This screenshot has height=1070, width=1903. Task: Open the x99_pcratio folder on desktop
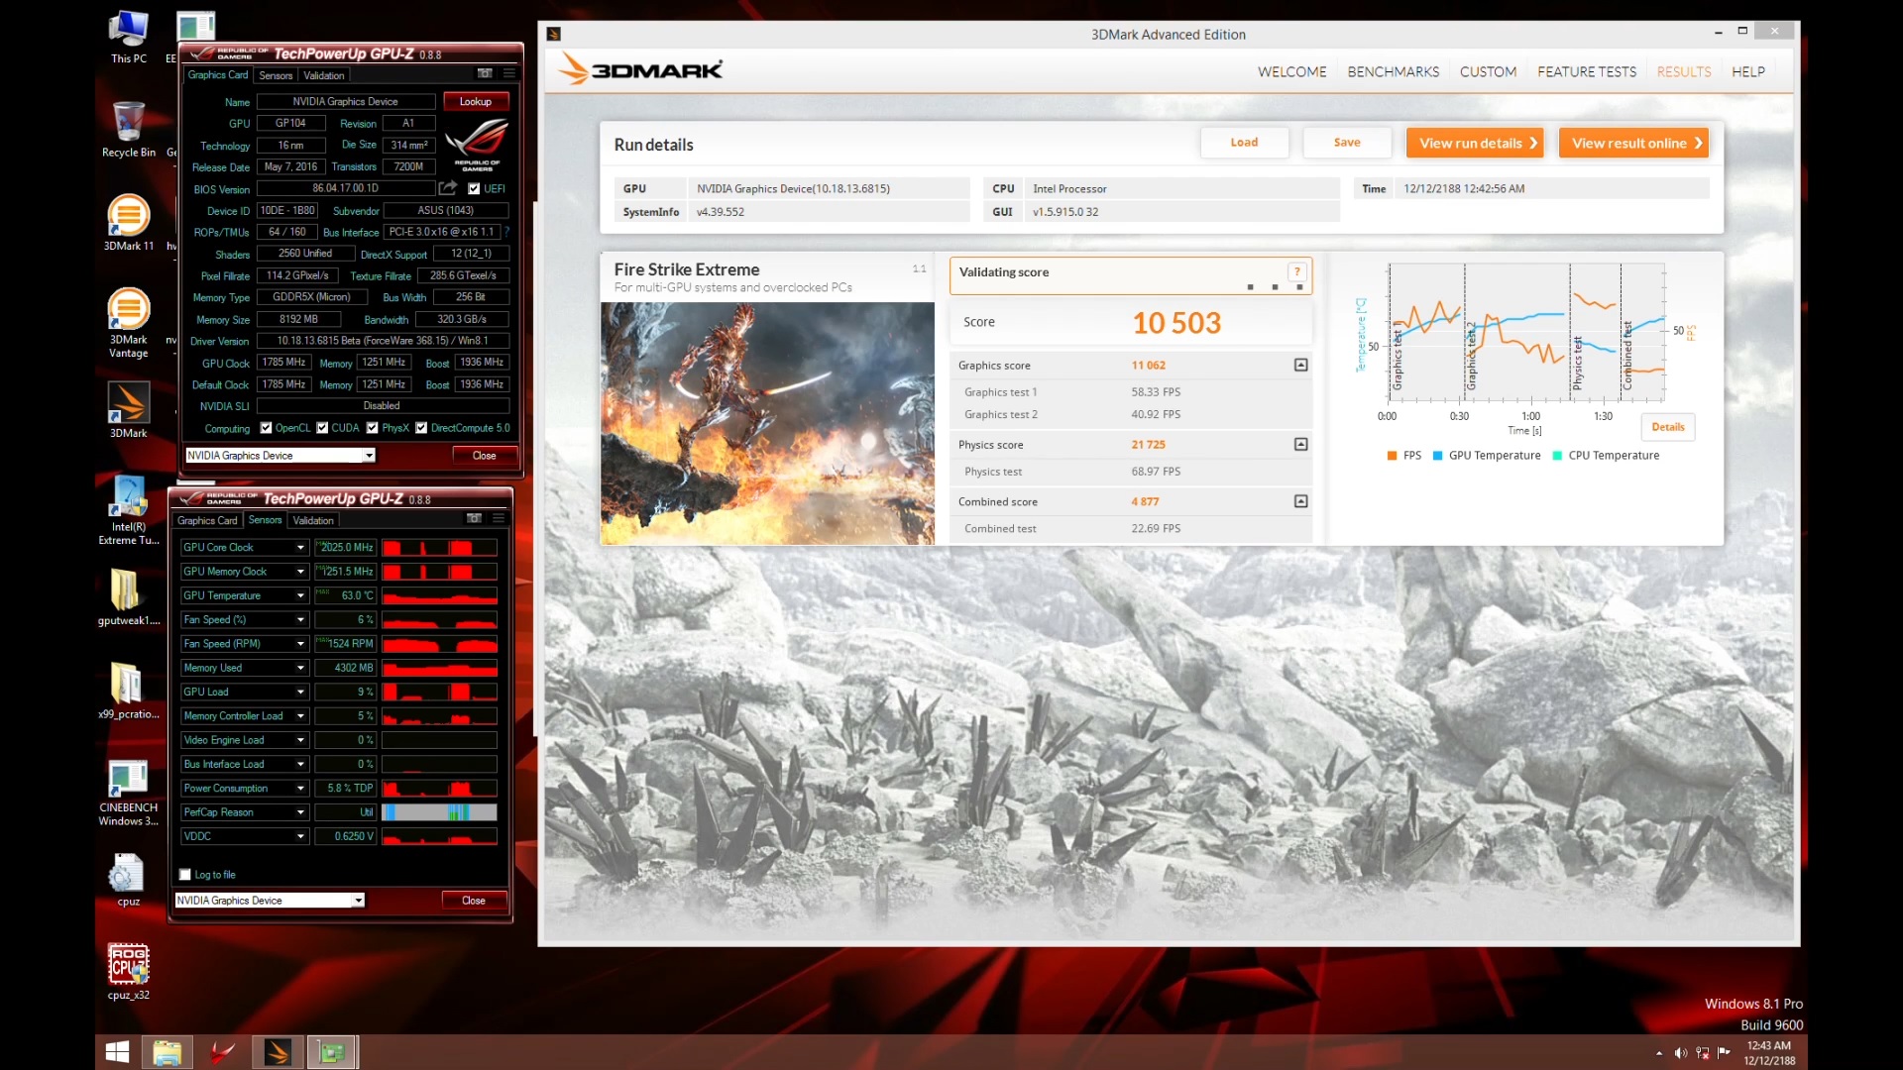129,690
